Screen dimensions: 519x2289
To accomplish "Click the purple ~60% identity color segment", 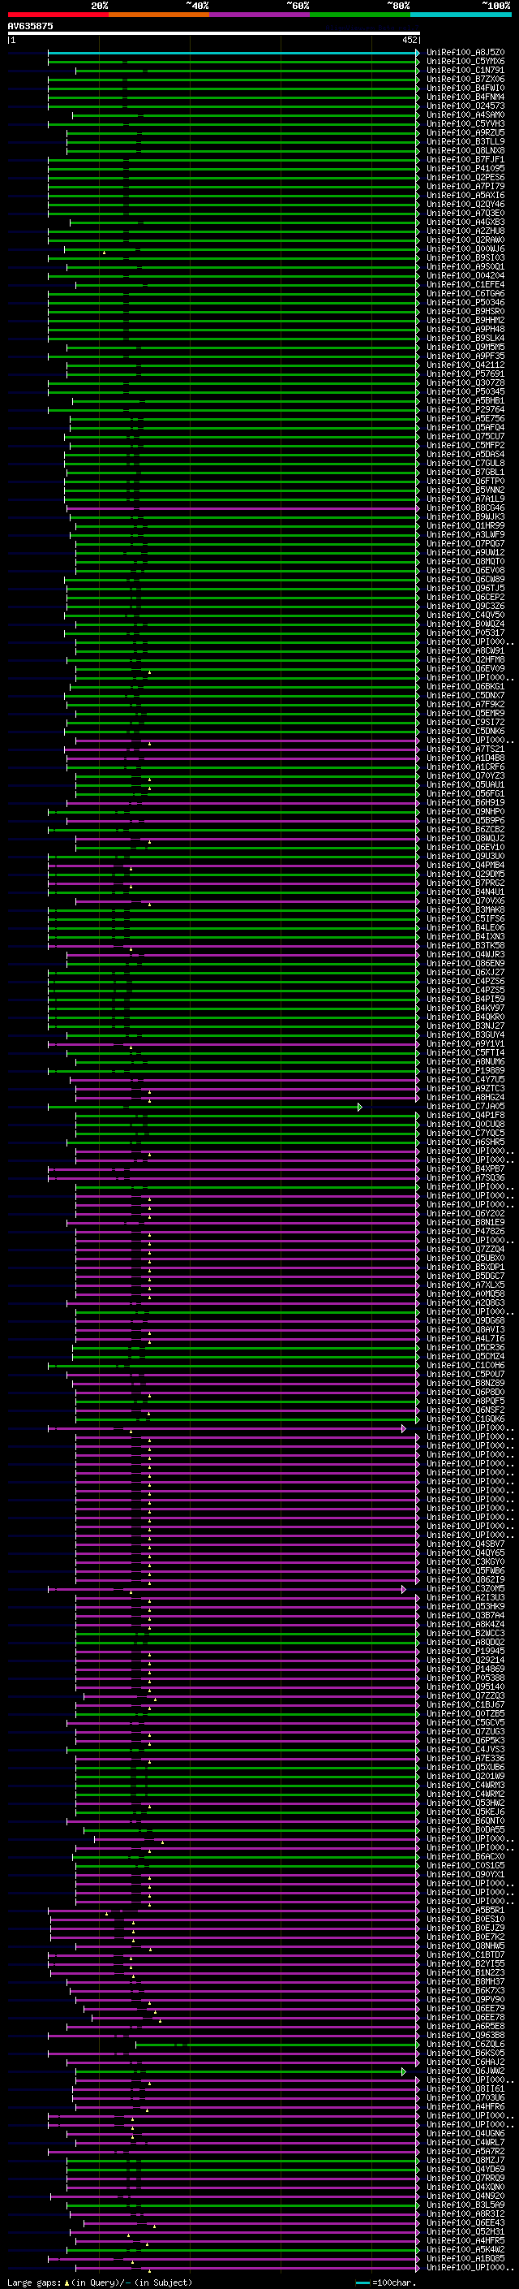I will [x=259, y=15].
